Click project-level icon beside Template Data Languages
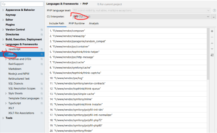The width and height of the screenshot is (217, 133). tap(42, 98)
